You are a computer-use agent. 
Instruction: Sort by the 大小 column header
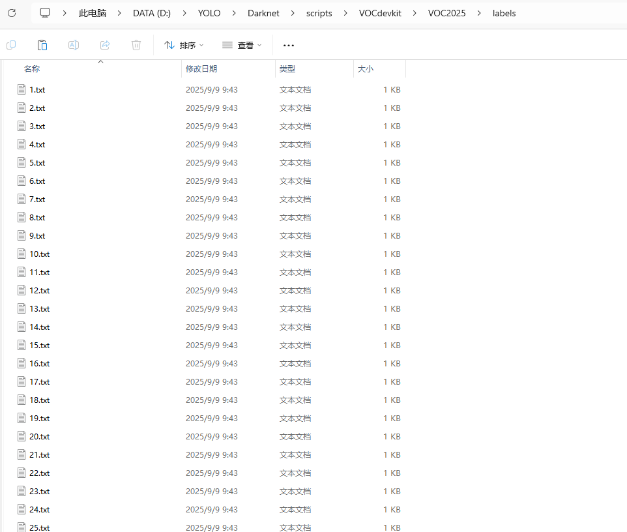tap(365, 69)
